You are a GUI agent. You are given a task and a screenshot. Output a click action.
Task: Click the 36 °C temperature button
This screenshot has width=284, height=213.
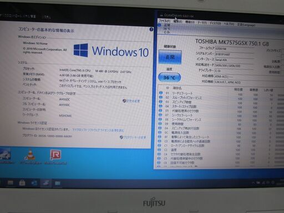click(x=170, y=78)
